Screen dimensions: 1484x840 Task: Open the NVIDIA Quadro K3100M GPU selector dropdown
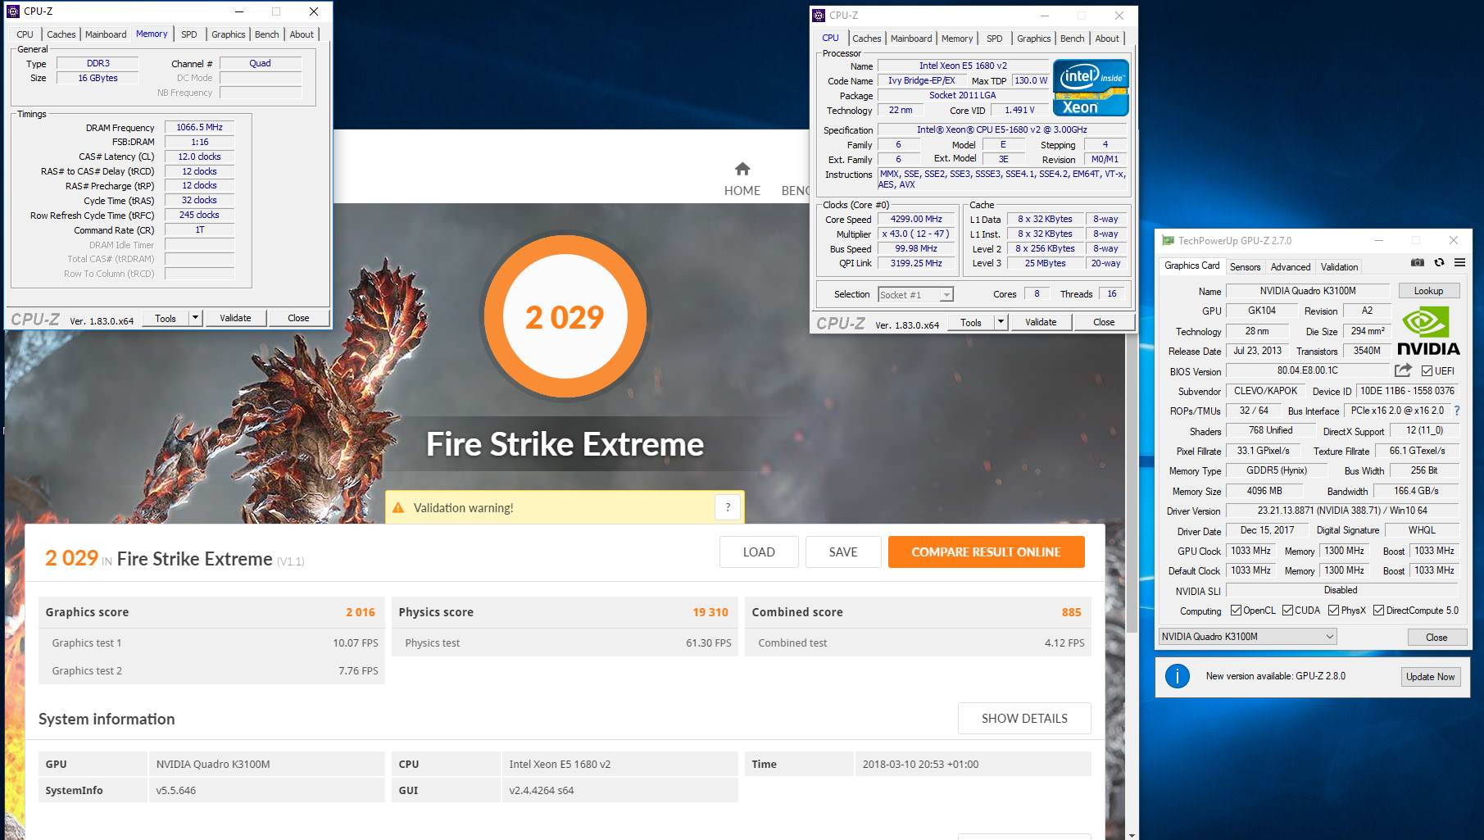click(x=1248, y=637)
